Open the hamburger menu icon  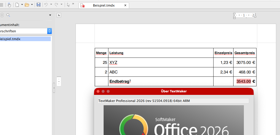2,5
